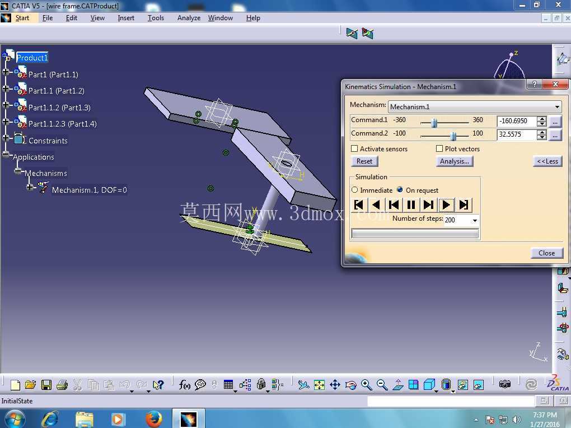571x428 pixels.
Task: Click second simulation icon in top toolbar
Action: [x=367, y=34]
